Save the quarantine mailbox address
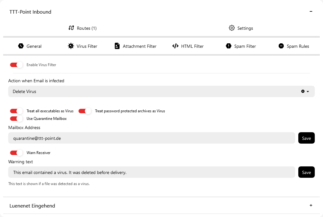The height and width of the screenshot is (217, 323). (x=306, y=138)
